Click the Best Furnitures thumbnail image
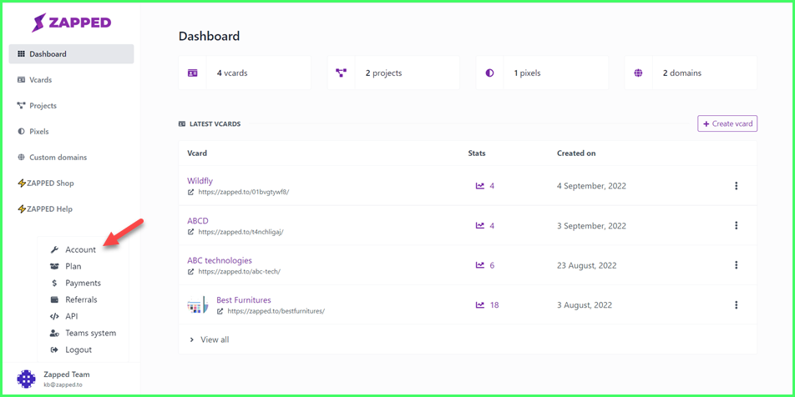This screenshot has width=795, height=397. (197, 305)
